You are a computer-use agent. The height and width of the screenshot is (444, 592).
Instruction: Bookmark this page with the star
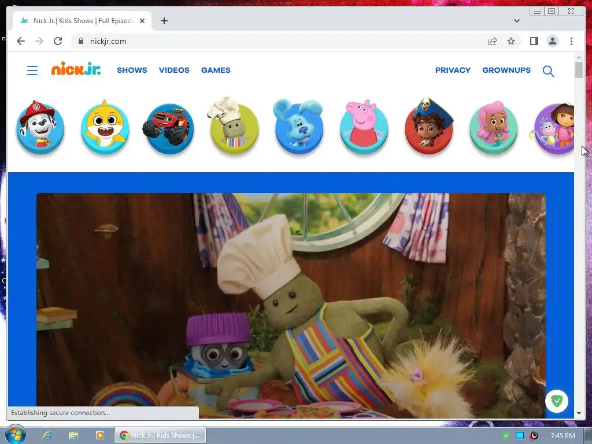[x=511, y=41]
